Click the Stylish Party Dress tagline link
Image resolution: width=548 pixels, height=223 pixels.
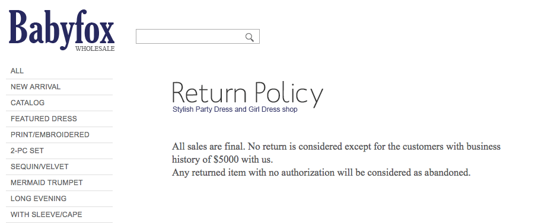pyautogui.click(x=235, y=109)
